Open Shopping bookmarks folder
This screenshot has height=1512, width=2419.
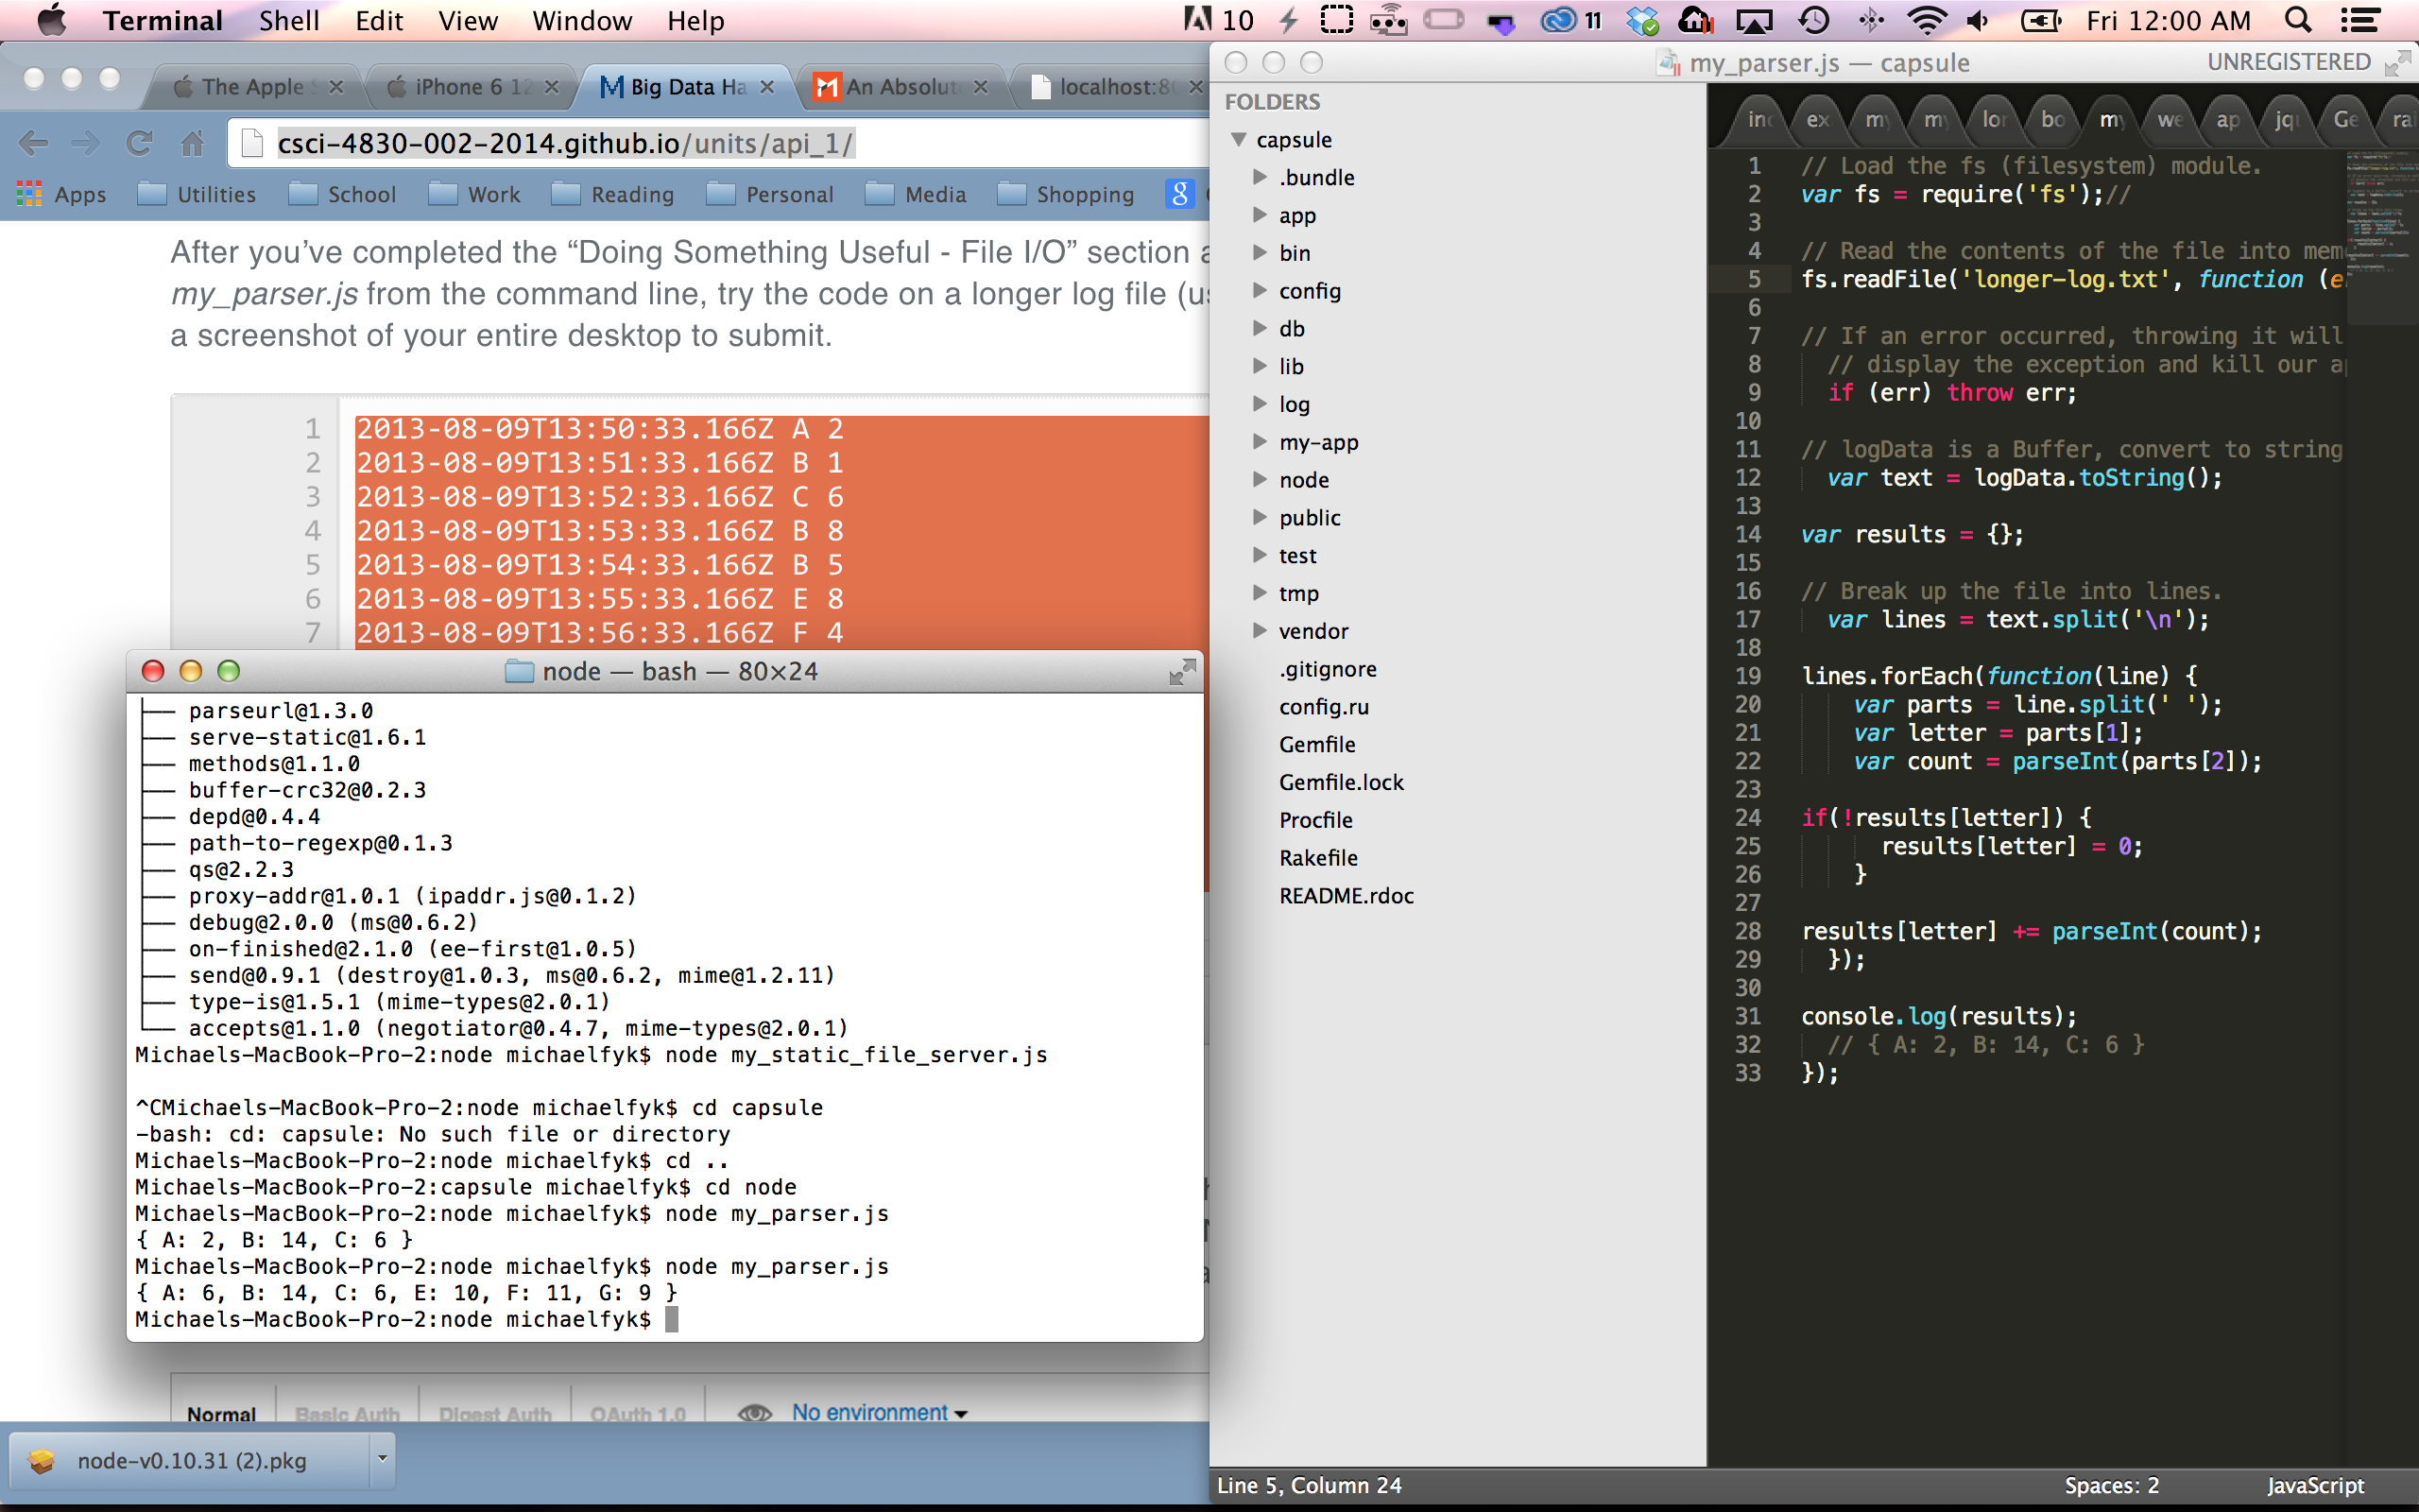click(x=1067, y=194)
